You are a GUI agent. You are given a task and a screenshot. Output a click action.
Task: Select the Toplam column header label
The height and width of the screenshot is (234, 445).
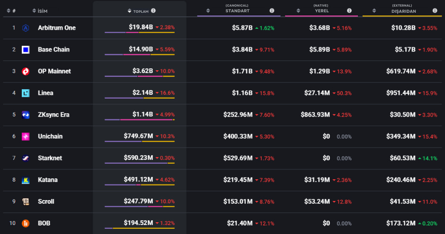(141, 11)
